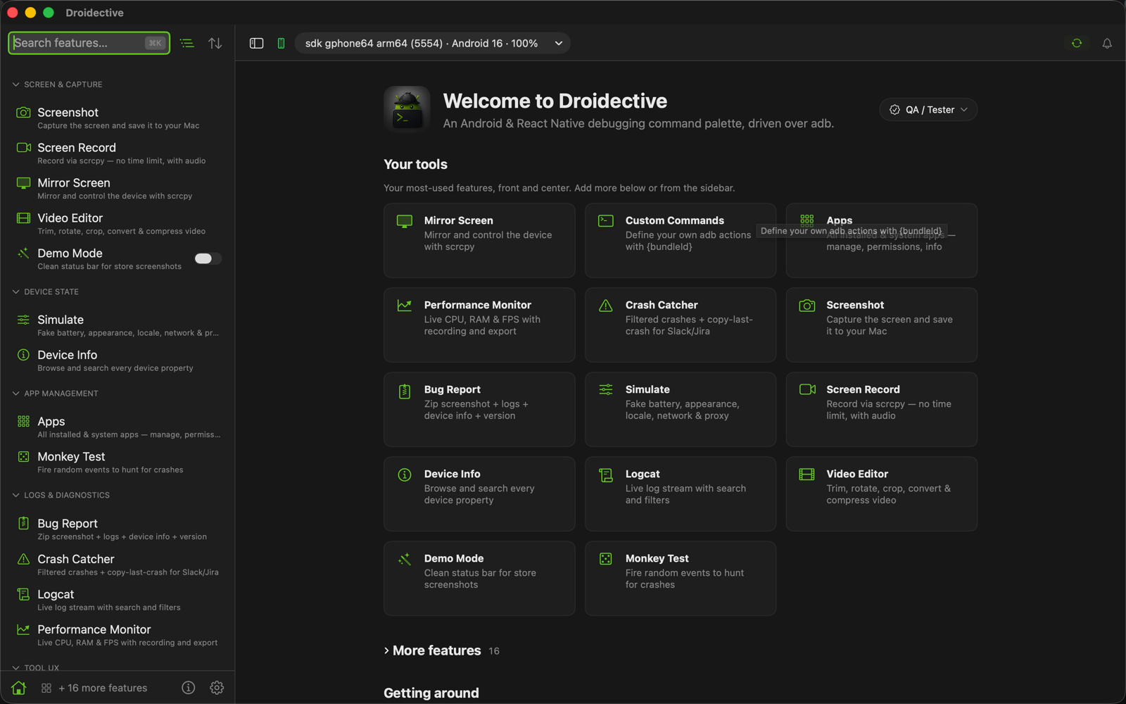Open the Device Info tool card

coord(479,494)
